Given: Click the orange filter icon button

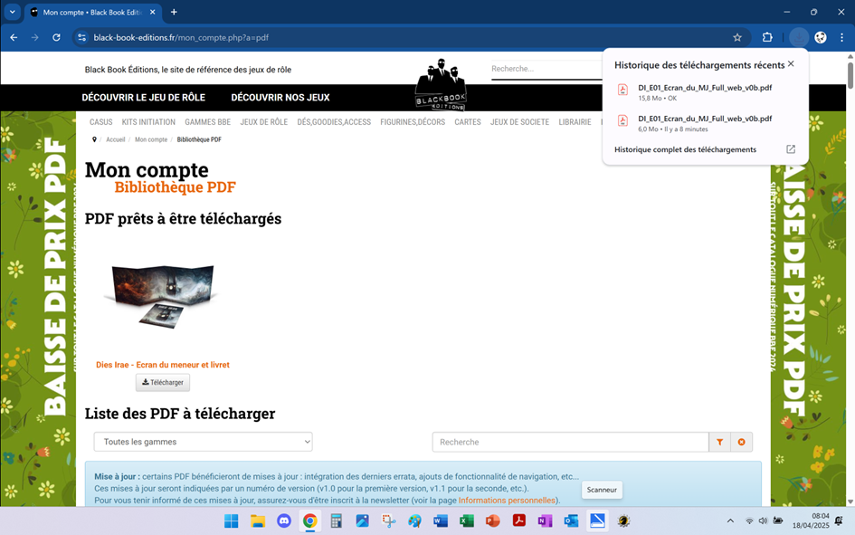Looking at the screenshot, I should click(719, 442).
